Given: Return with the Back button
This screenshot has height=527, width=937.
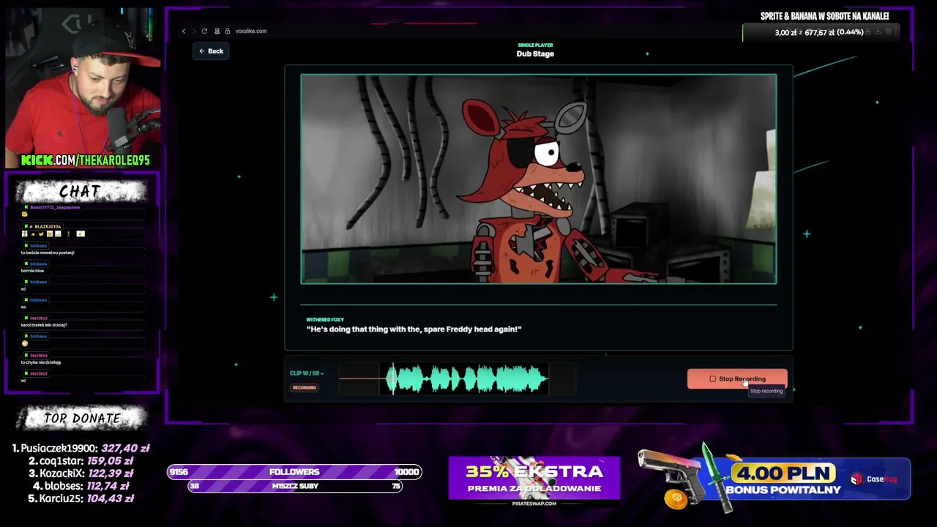Looking at the screenshot, I should (x=211, y=51).
